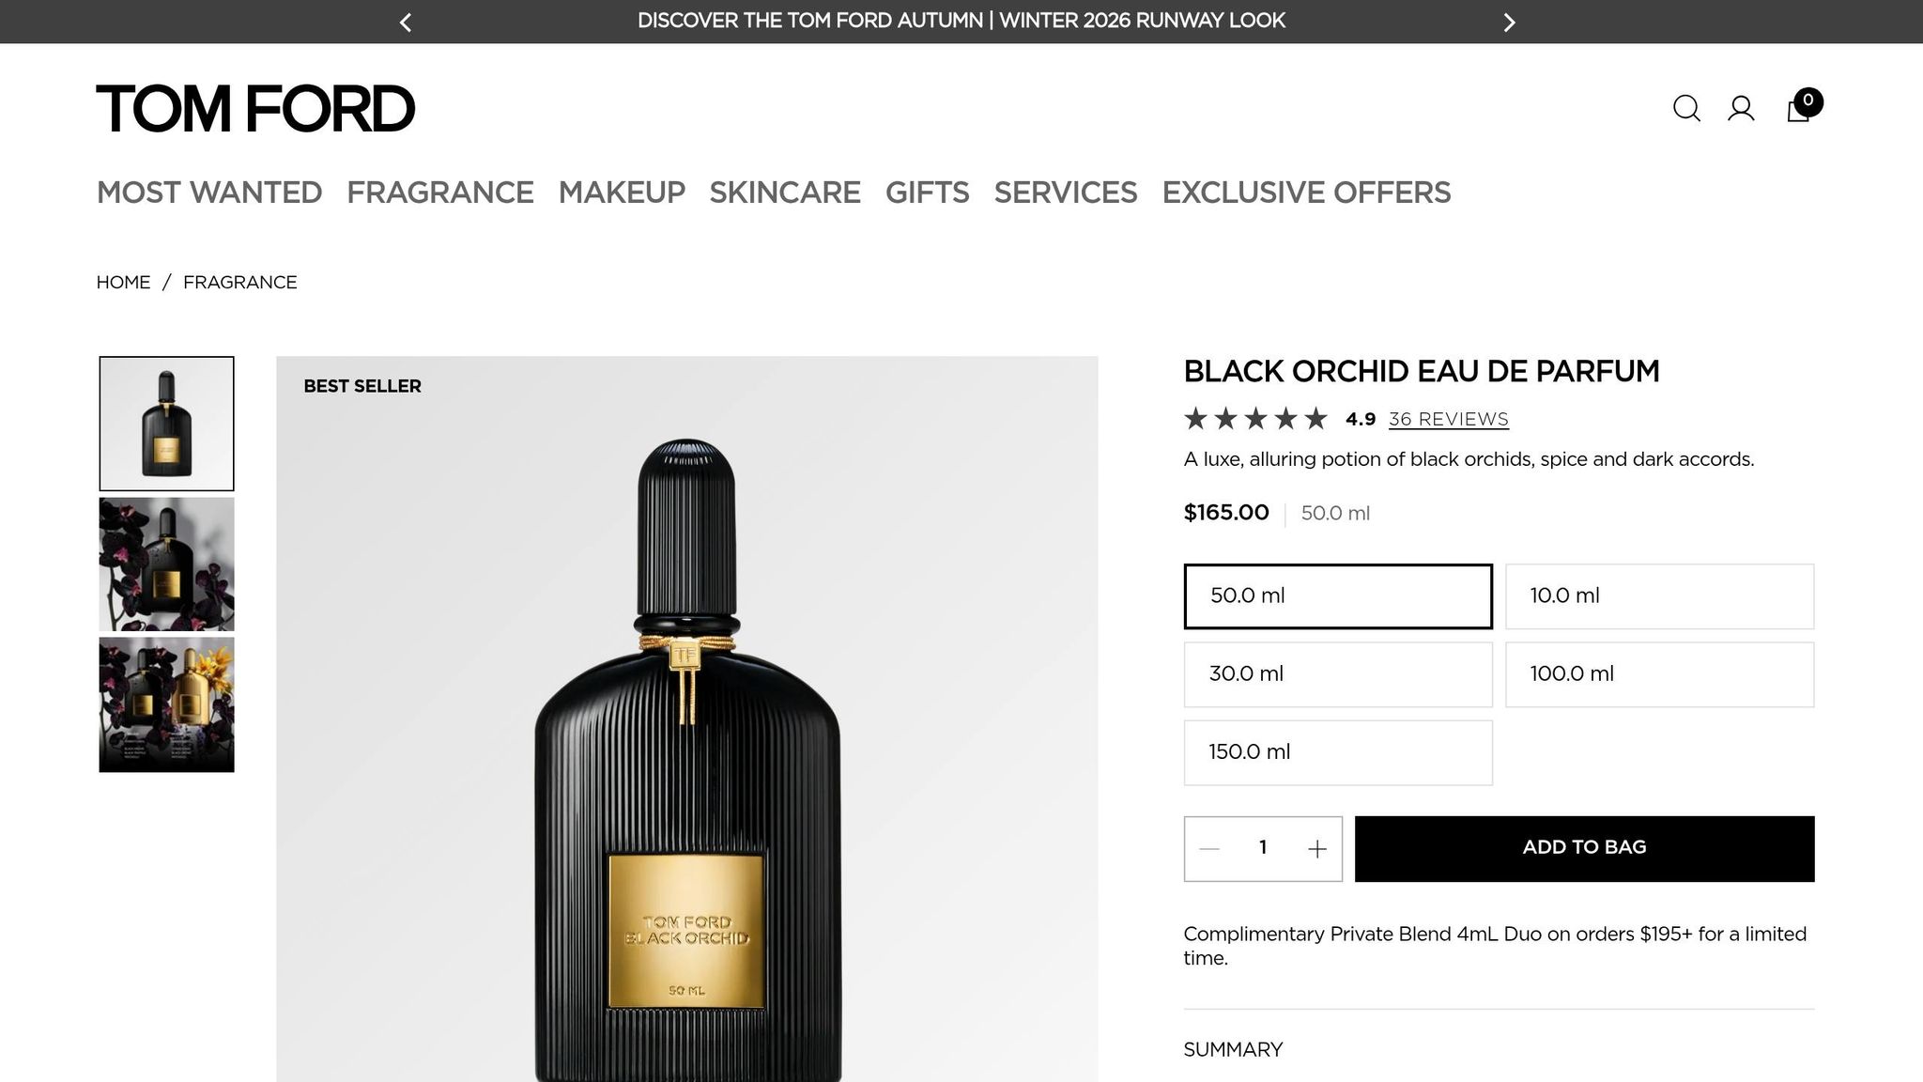Decrease quantity with minus icon
Image resolution: width=1923 pixels, height=1082 pixels.
point(1209,849)
